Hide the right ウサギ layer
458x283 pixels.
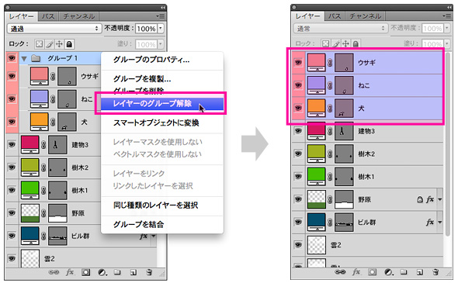point(298,63)
